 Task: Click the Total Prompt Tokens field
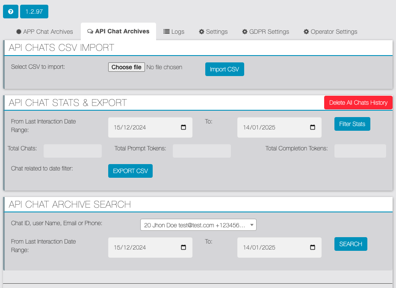click(x=202, y=151)
